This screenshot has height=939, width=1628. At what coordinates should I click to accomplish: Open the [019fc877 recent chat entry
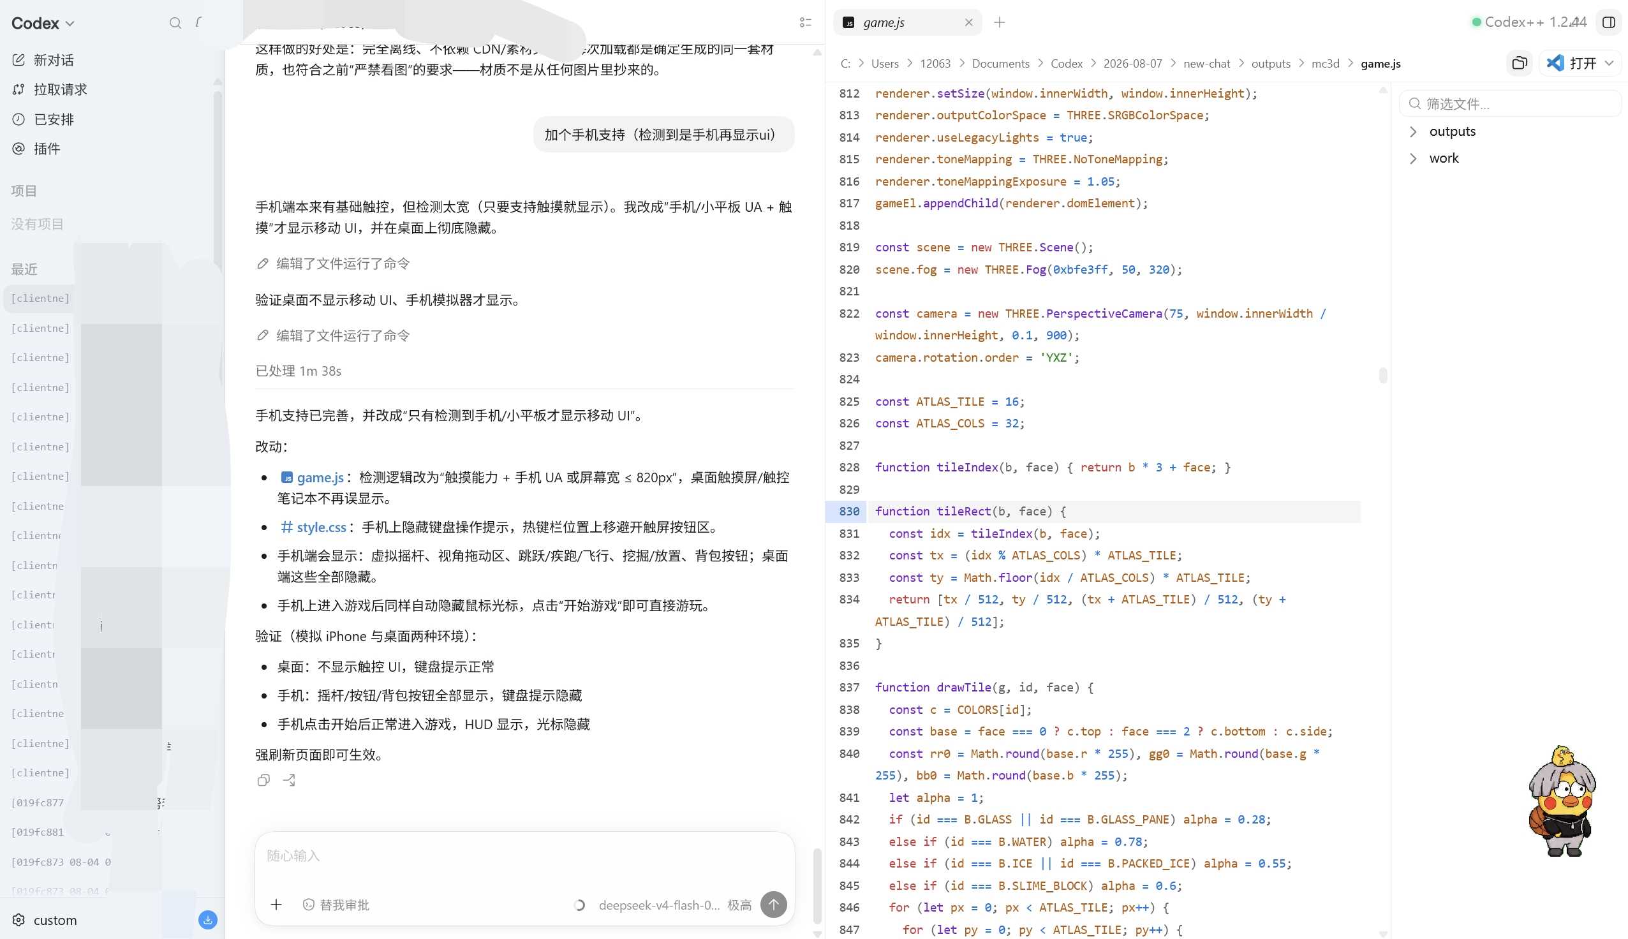(38, 802)
